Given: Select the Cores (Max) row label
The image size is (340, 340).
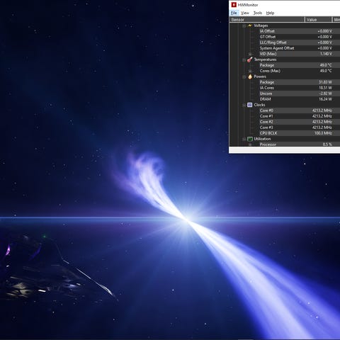Looking at the screenshot, I should pyautogui.click(x=270, y=71).
